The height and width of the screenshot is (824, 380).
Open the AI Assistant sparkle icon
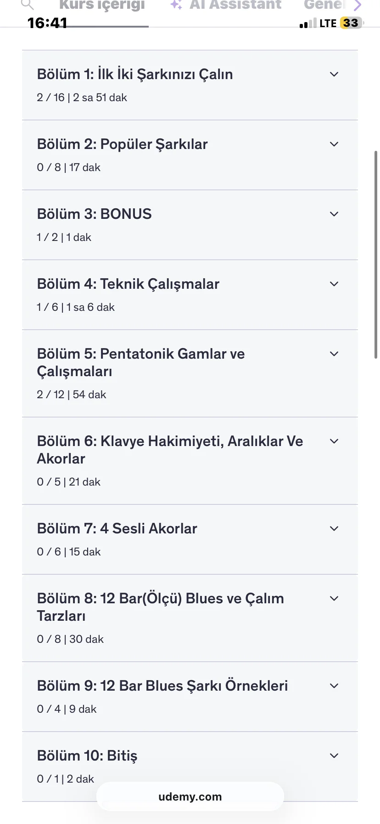176,5
